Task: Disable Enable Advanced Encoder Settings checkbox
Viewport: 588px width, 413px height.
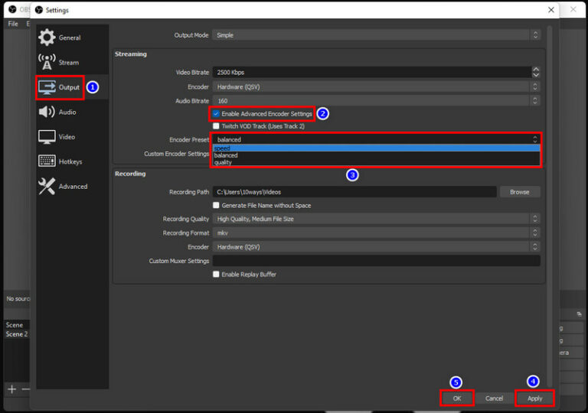Action: pyautogui.click(x=217, y=114)
